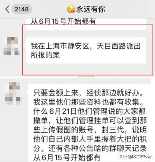
Task: View profile of the avatar beside 只要金额上来 message
Action: [13, 93]
